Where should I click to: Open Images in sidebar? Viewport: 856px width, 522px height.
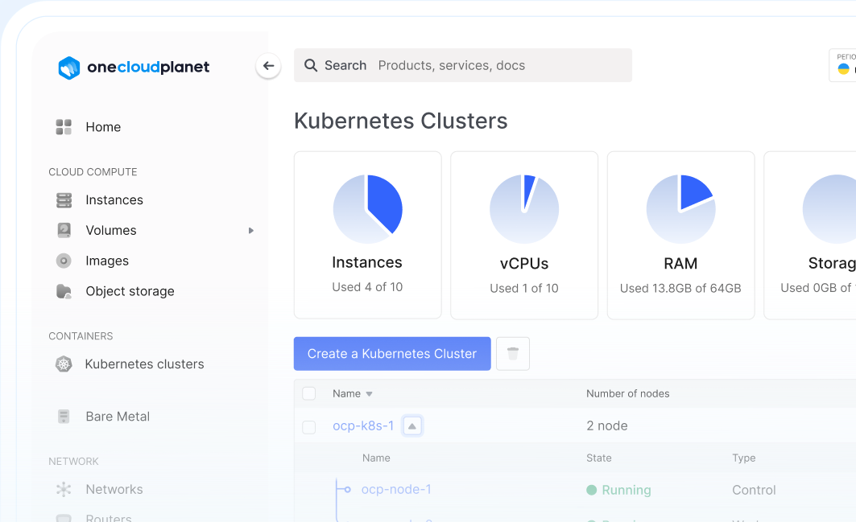pyautogui.click(x=107, y=261)
